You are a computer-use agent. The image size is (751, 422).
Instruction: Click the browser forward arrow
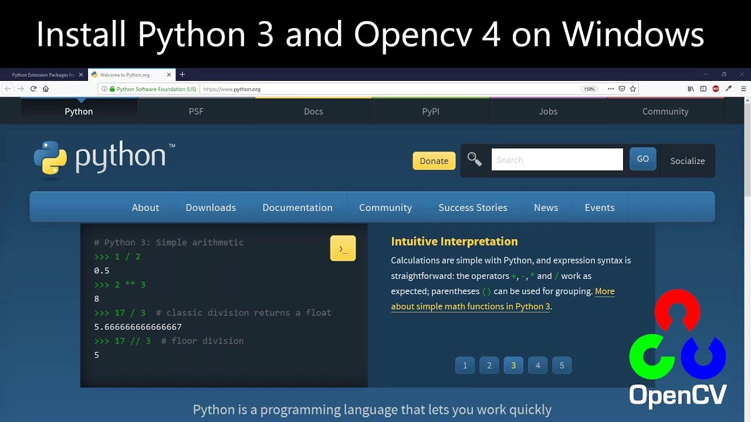[21, 89]
